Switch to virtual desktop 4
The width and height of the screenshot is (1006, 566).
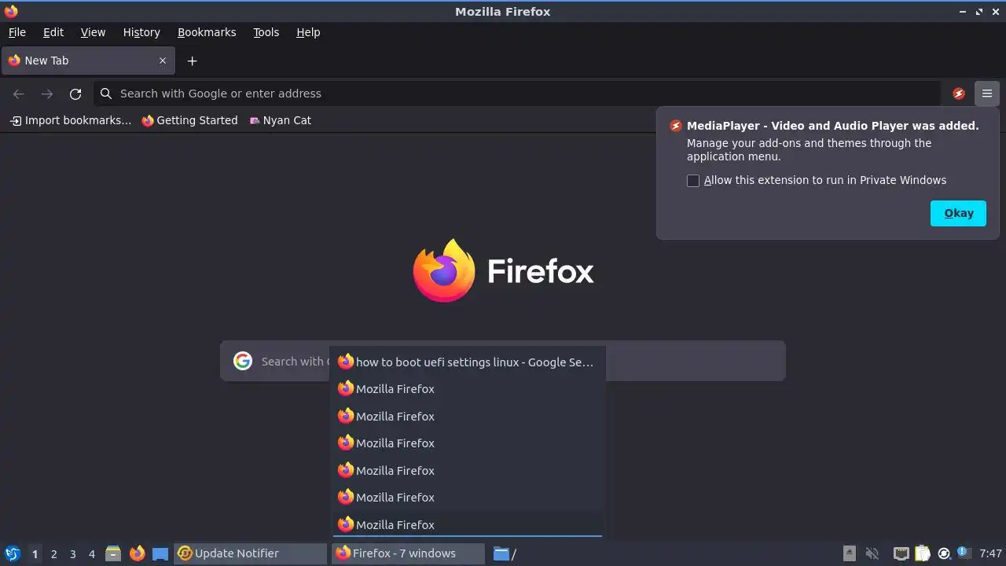[91, 553]
